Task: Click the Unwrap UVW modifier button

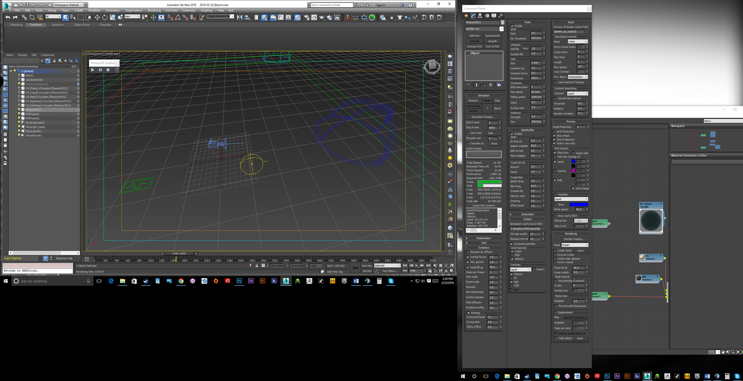Action: (474, 47)
